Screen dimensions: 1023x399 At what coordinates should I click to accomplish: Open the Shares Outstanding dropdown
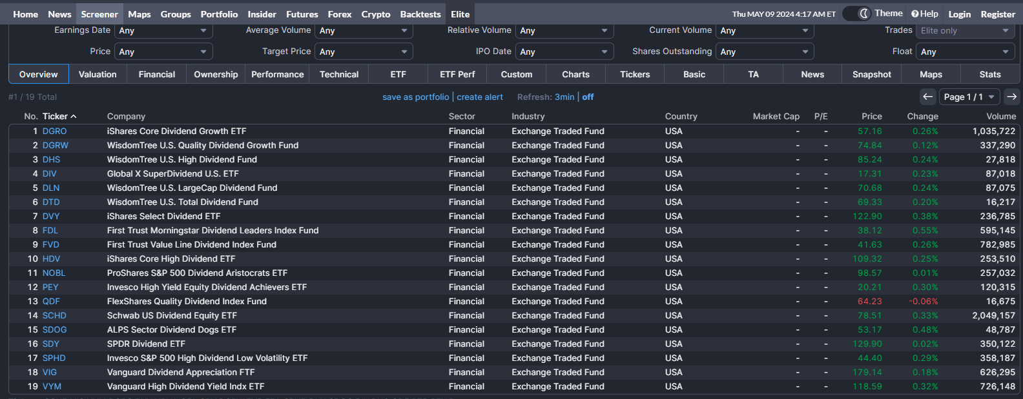[x=765, y=52]
